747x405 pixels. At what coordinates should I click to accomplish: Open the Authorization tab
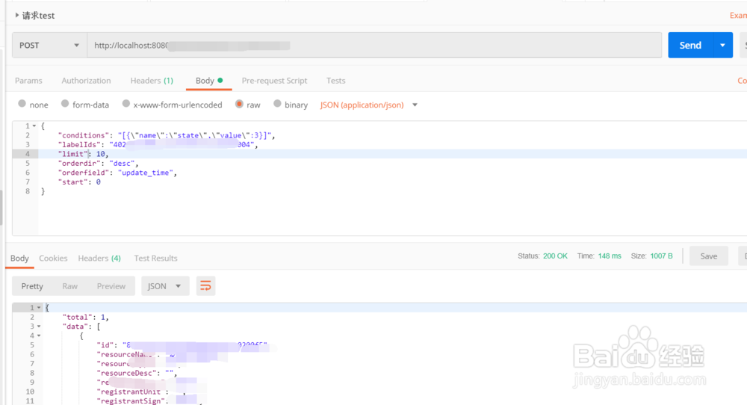coord(86,81)
